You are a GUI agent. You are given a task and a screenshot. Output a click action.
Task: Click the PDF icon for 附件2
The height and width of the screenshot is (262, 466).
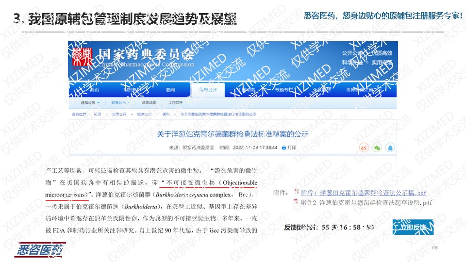tap(297, 202)
